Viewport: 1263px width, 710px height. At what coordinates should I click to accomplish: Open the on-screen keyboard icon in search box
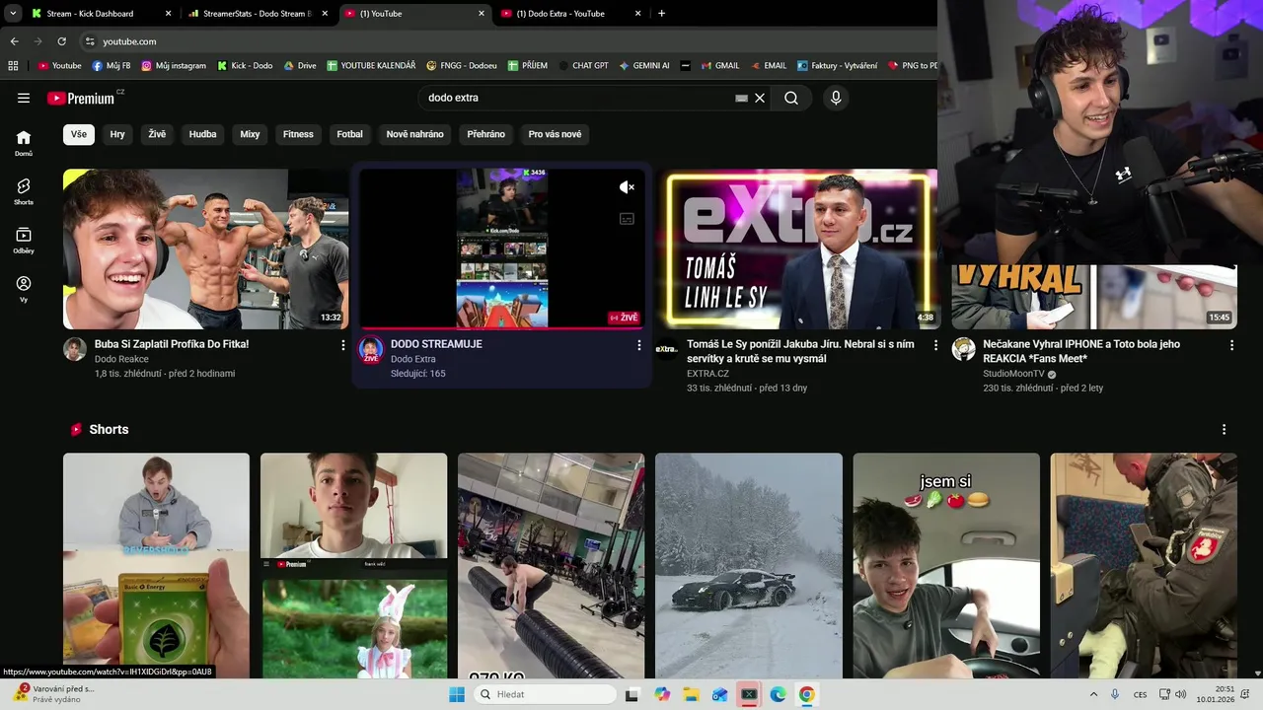(x=741, y=99)
